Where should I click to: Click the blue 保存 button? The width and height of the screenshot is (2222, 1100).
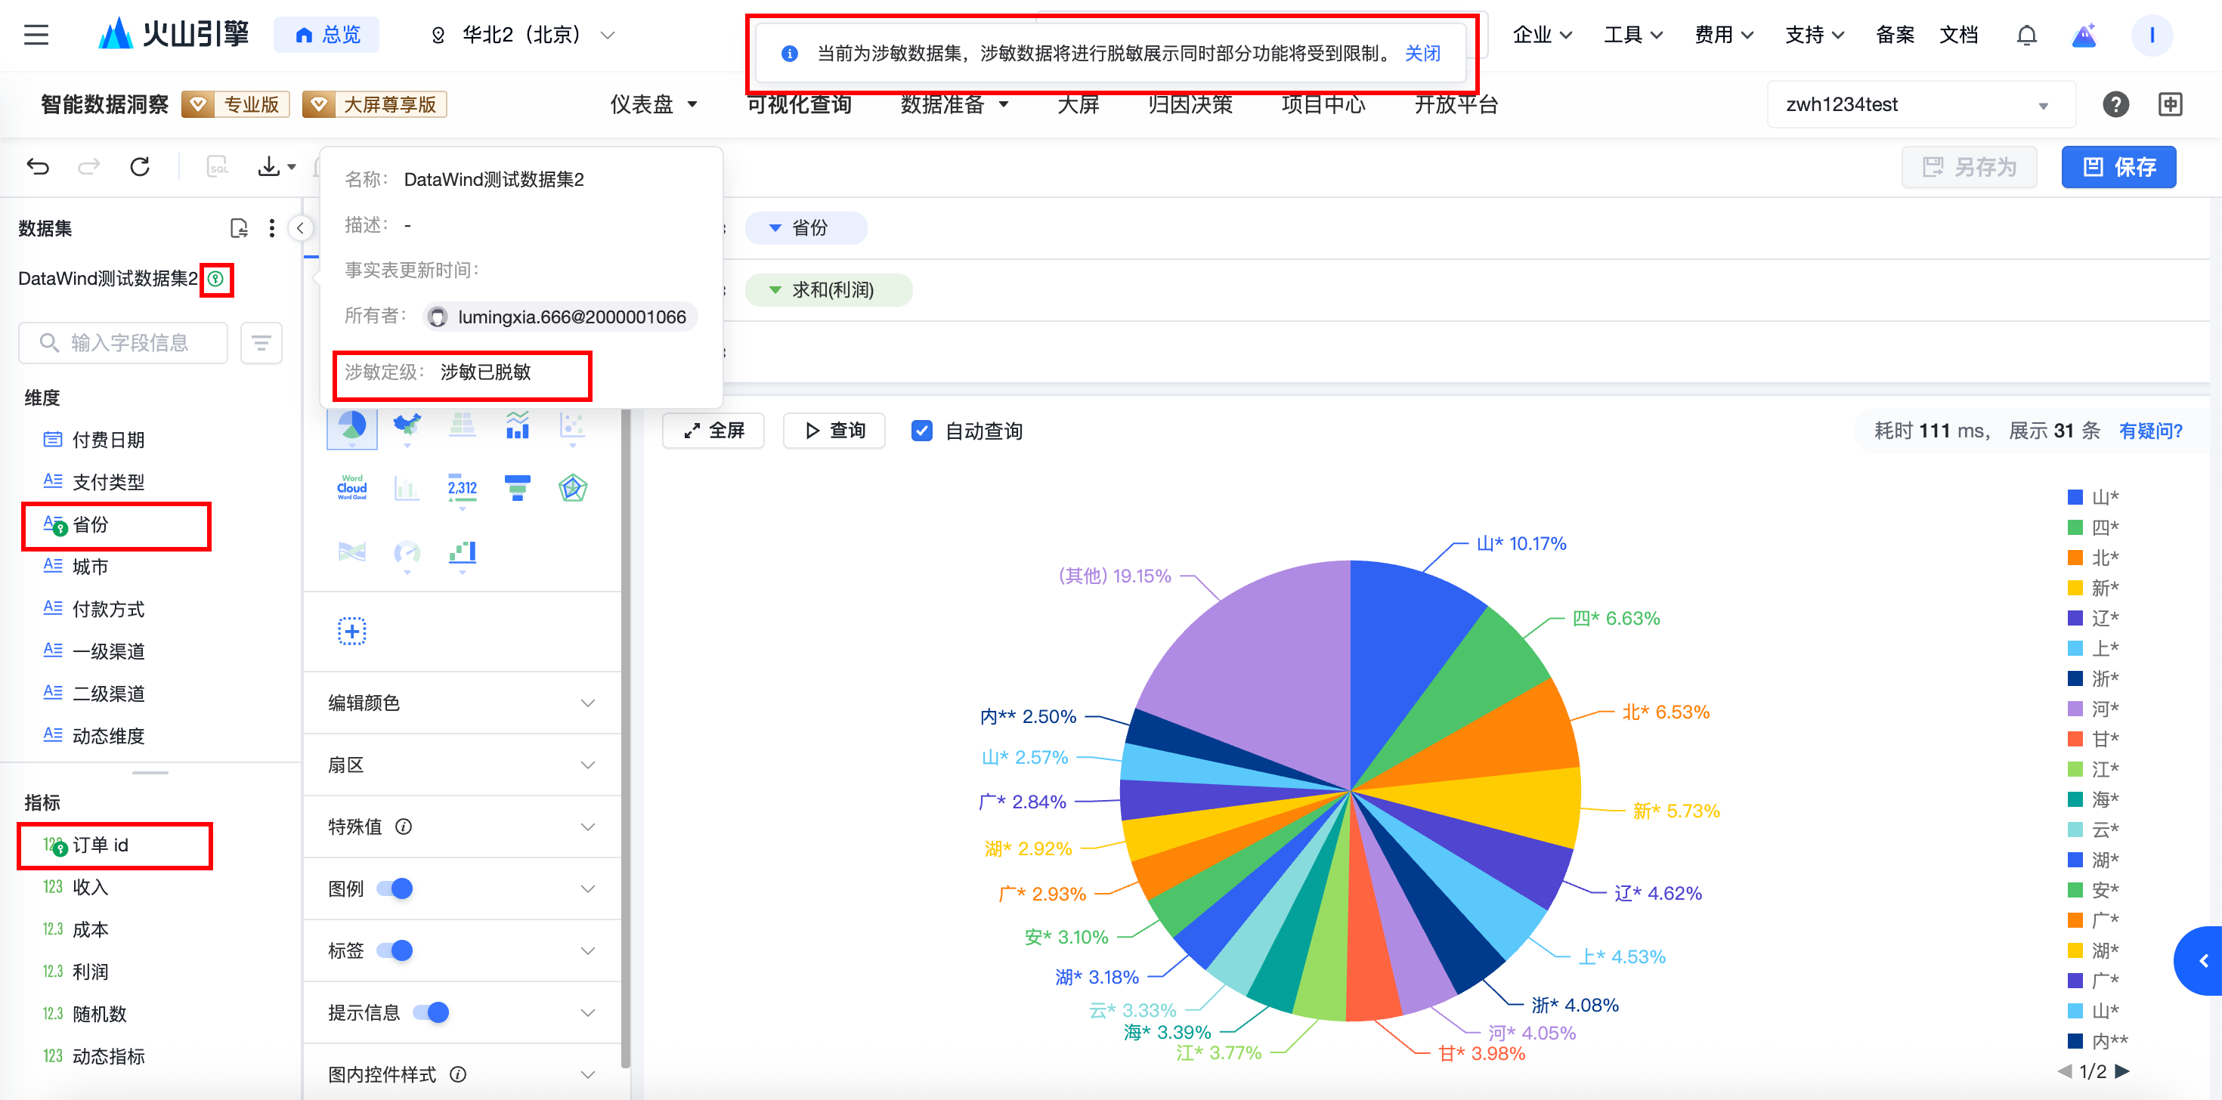coord(2118,167)
